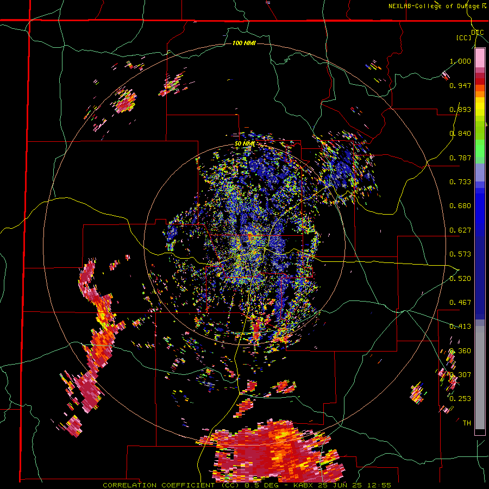The height and width of the screenshot is (489, 489).
Task: Click the 0.253 legend value
Action: click(x=460, y=399)
